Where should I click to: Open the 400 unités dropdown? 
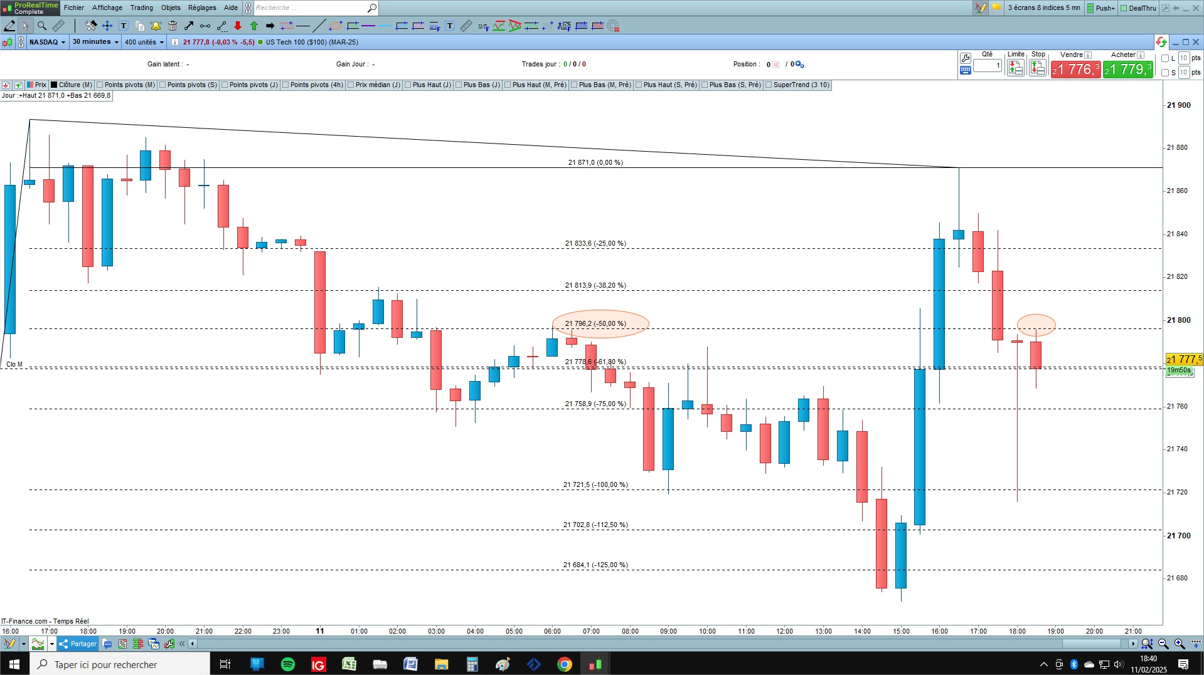click(144, 42)
